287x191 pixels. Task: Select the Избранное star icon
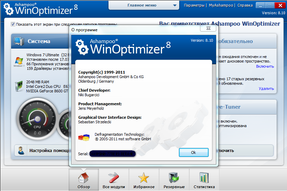(144, 180)
